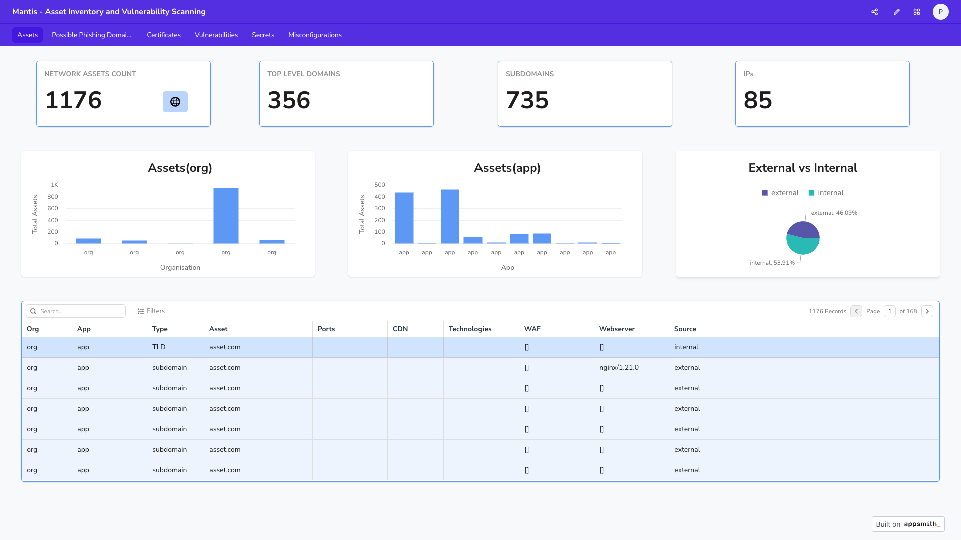Screen dimensions: 961x540
Task: Go to next table page arrow
Action: 927,311
